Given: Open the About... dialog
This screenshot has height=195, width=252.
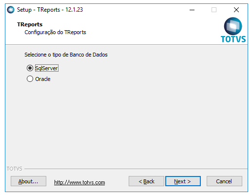Looking at the screenshot, I should (x=28, y=181).
